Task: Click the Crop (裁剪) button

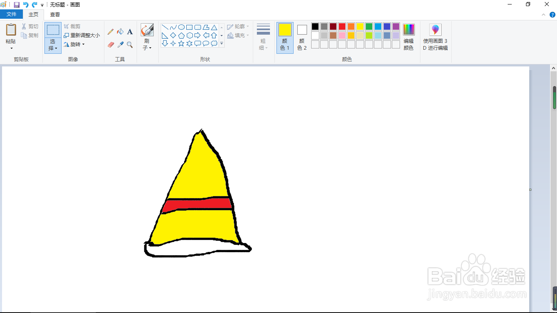Action: coord(72,26)
